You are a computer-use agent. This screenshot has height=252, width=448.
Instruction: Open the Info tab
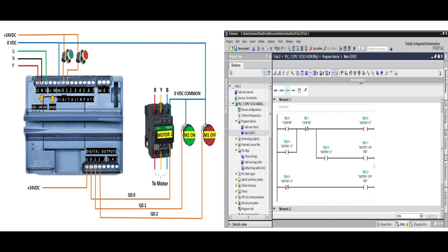click(x=402, y=224)
